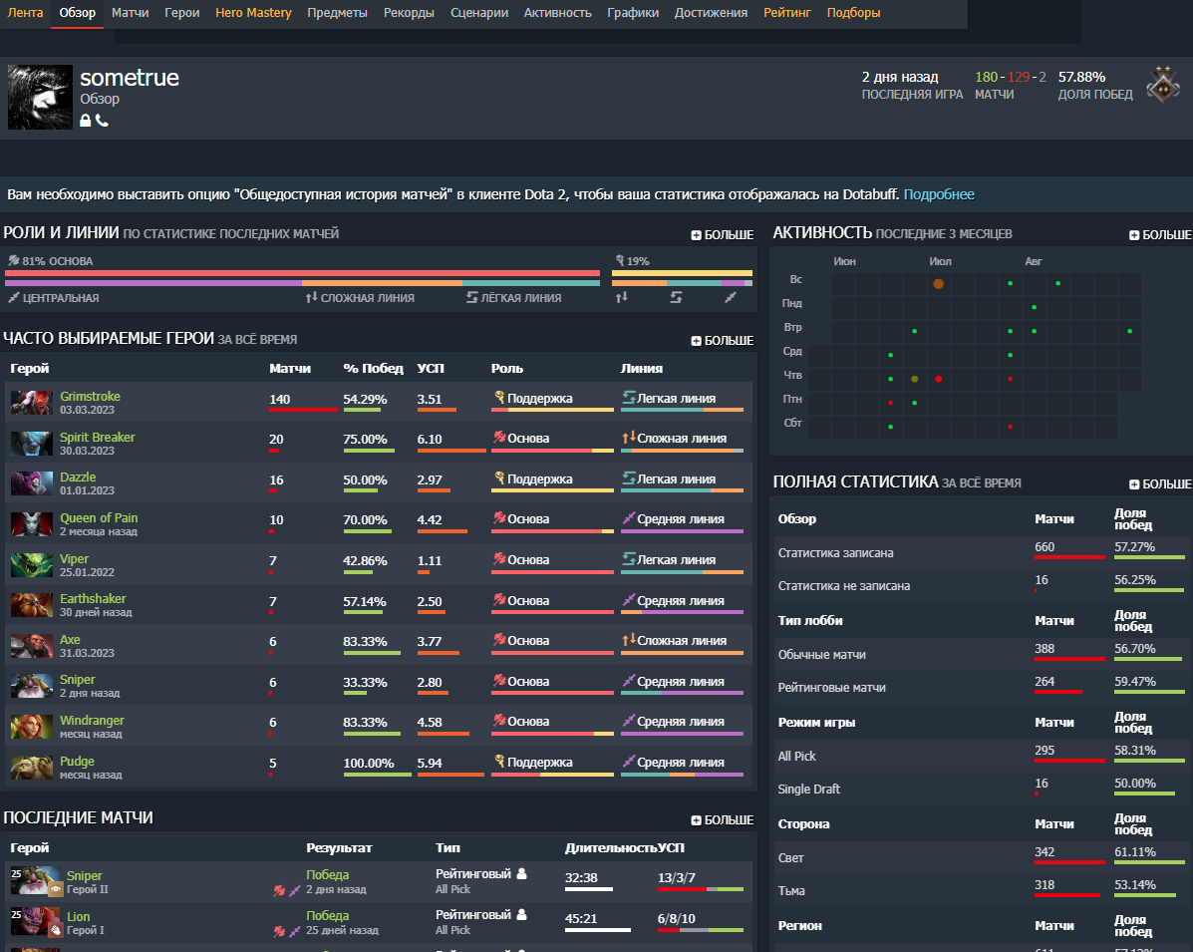Image resolution: width=1193 pixels, height=952 pixels.
Task: Click the sometrue username heading
Action: (130, 78)
